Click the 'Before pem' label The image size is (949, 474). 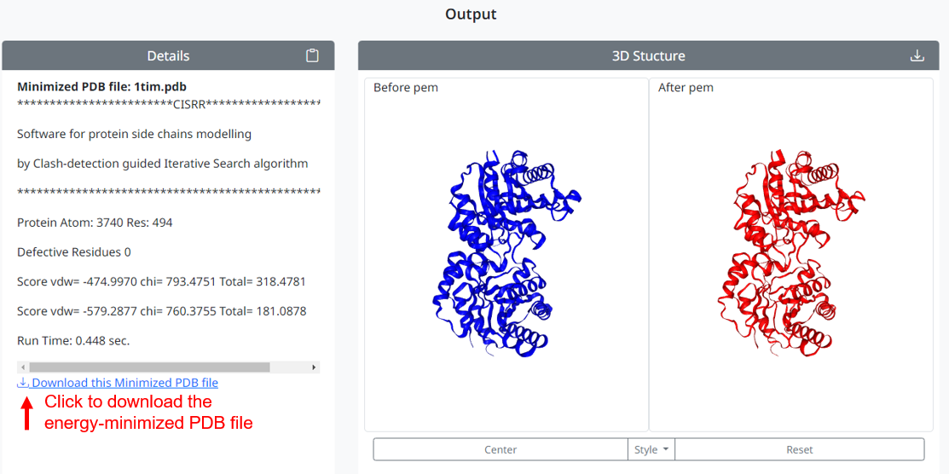point(406,88)
